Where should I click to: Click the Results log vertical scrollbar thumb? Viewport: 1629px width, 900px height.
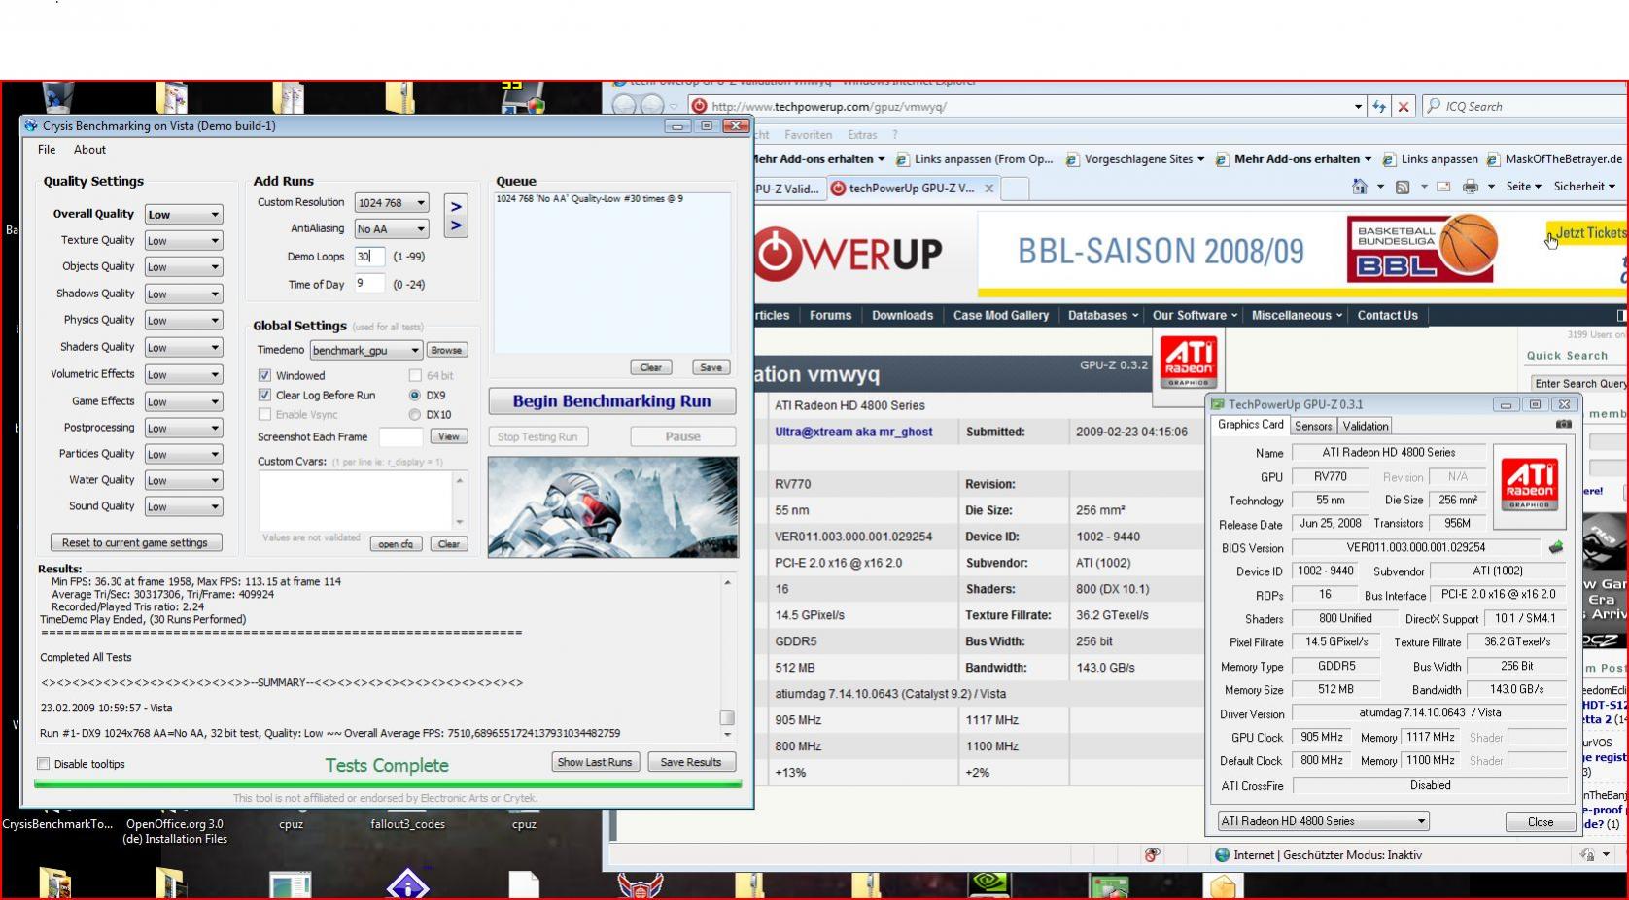726,718
